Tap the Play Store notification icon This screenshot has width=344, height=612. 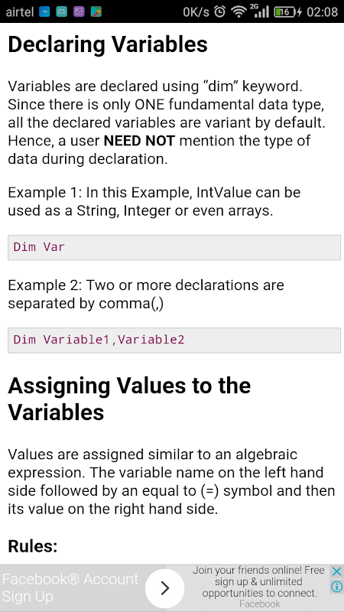(96, 11)
